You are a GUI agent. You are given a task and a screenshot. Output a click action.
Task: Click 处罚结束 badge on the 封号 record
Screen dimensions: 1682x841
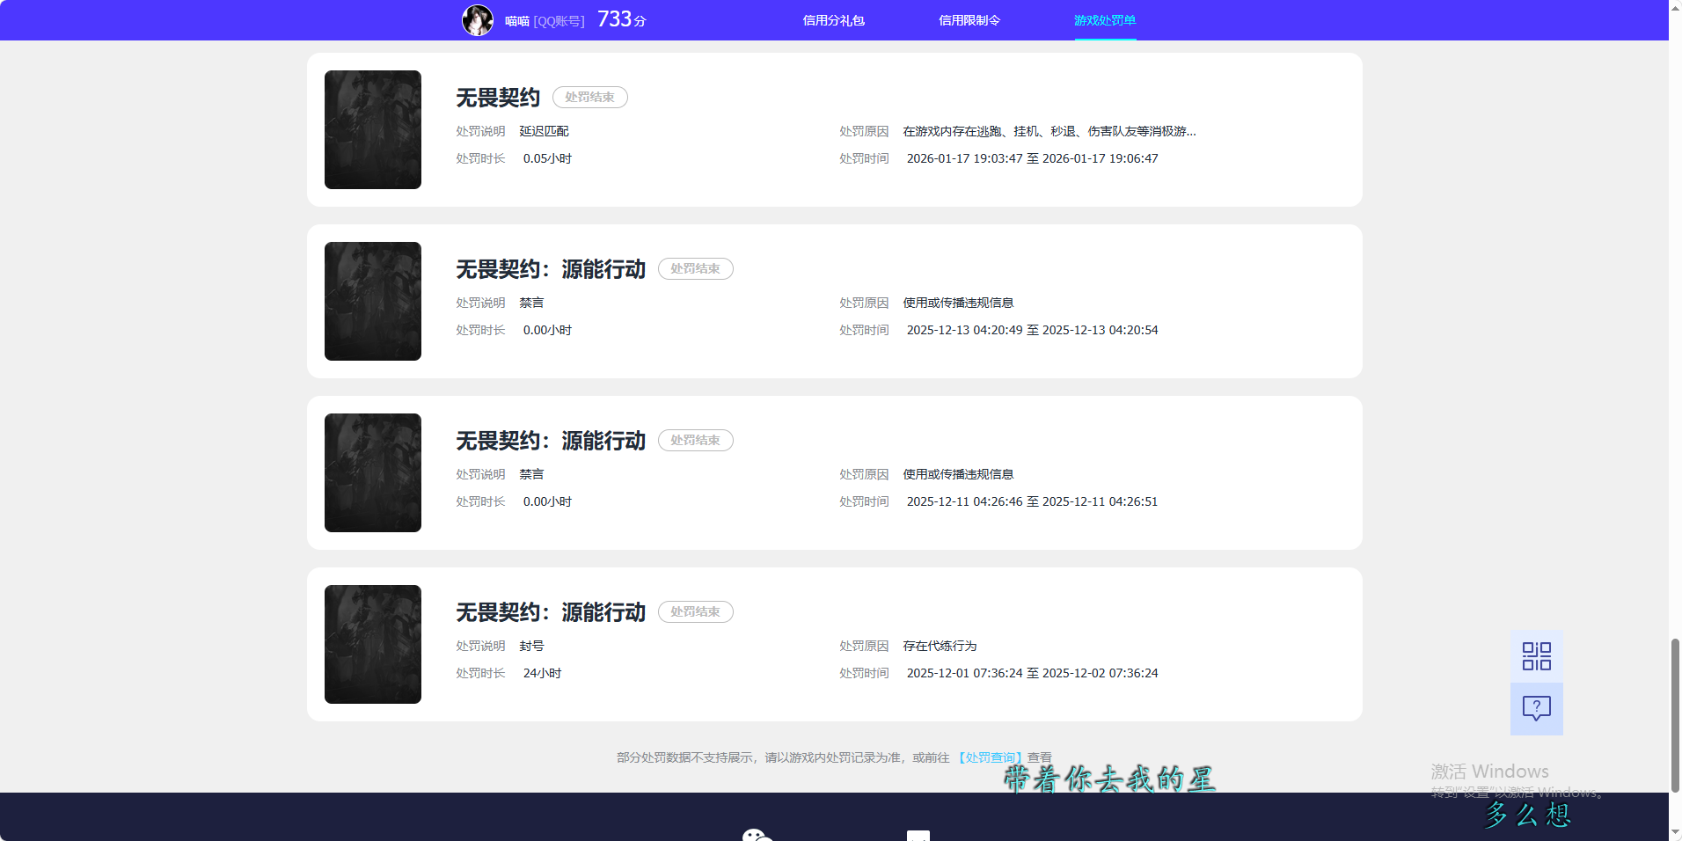(695, 611)
